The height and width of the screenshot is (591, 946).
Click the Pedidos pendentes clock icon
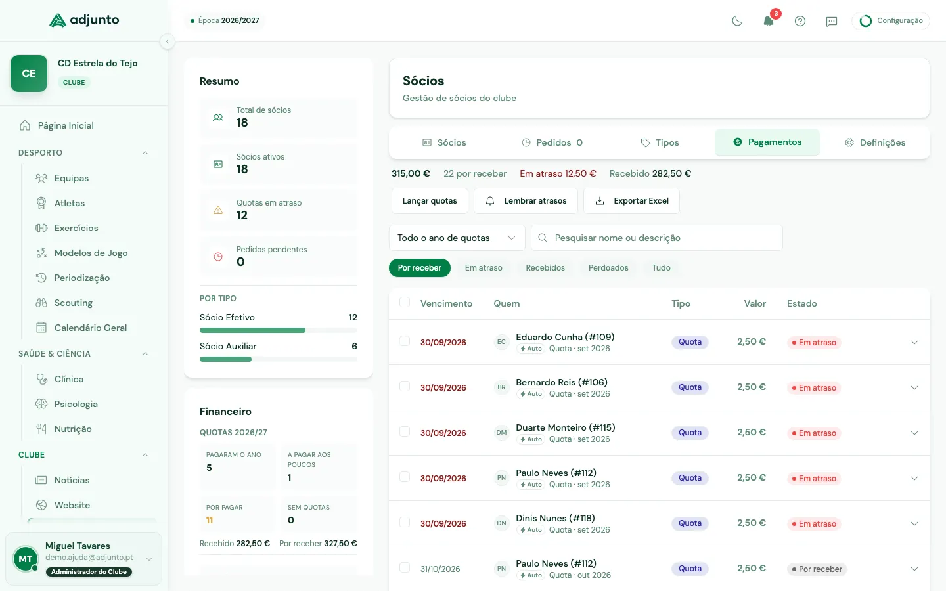(218, 257)
